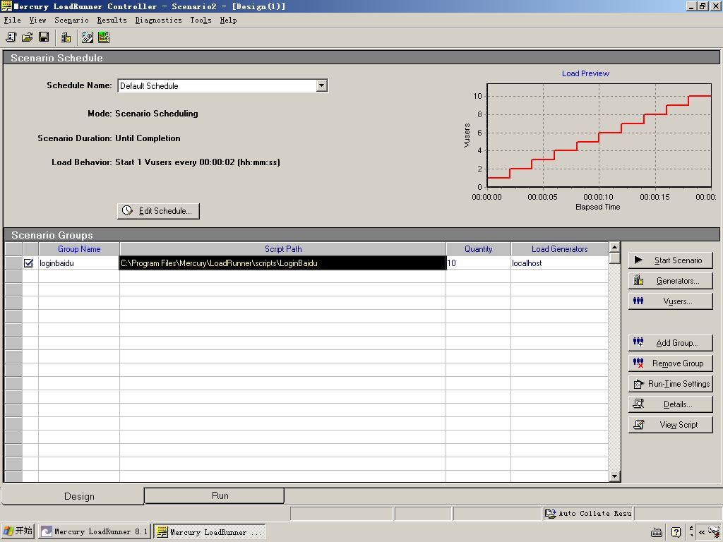Open the Diagnostics menu
The image size is (723, 542).
pos(158,20)
